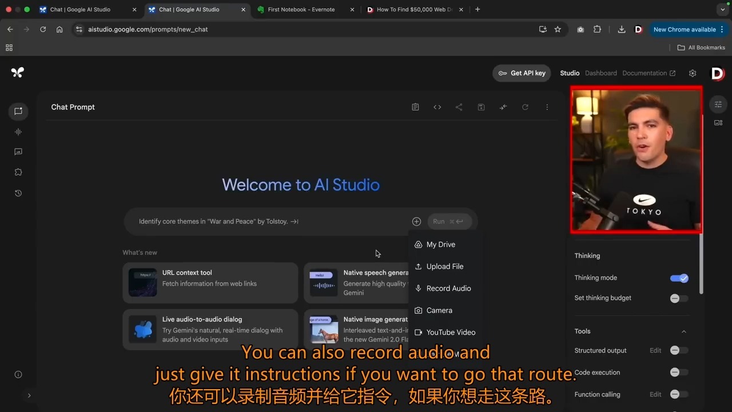Screen dimensions: 732x412
Task: Open the generate media icon in sidebar
Action: pyautogui.click(x=18, y=152)
